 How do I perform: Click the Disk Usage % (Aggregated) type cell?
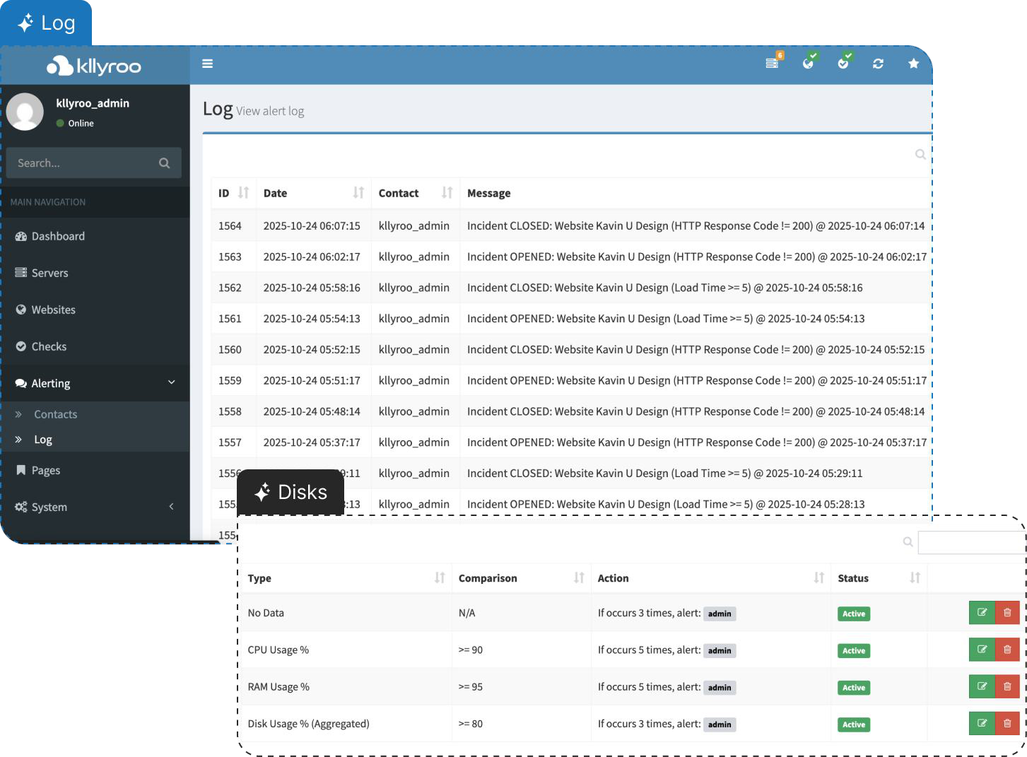tap(308, 724)
